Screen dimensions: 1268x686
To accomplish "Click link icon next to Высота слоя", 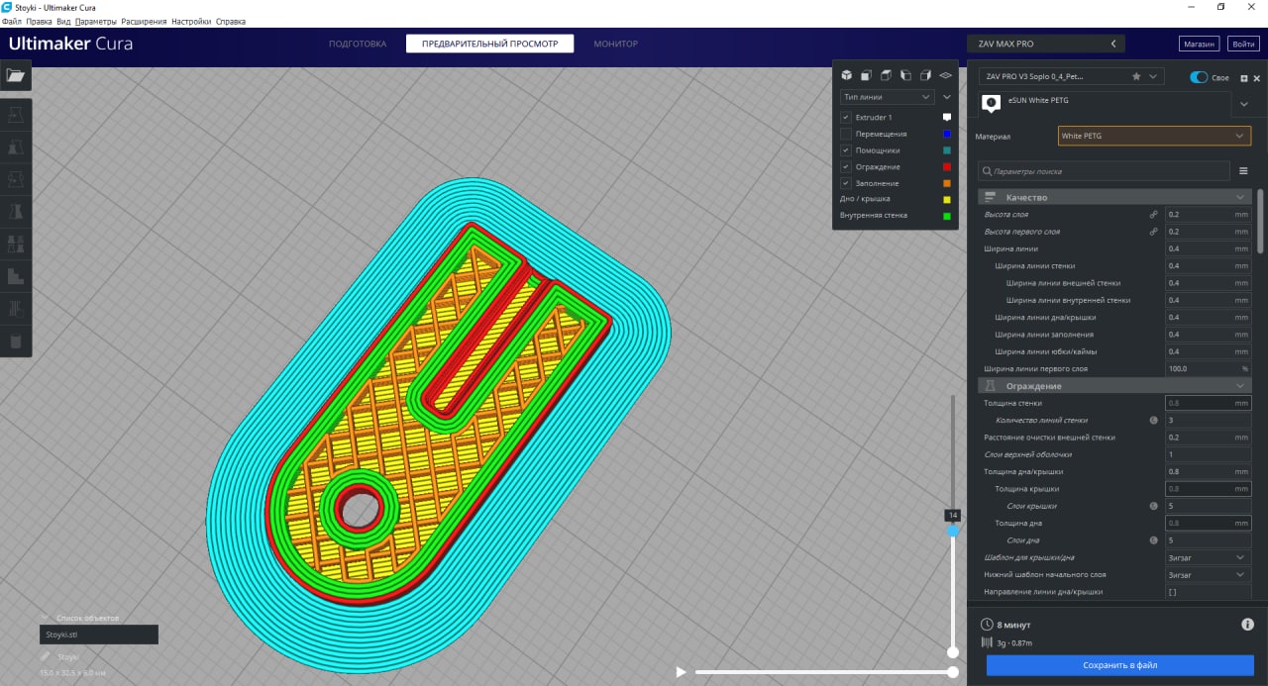I will [x=1153, y=214].
